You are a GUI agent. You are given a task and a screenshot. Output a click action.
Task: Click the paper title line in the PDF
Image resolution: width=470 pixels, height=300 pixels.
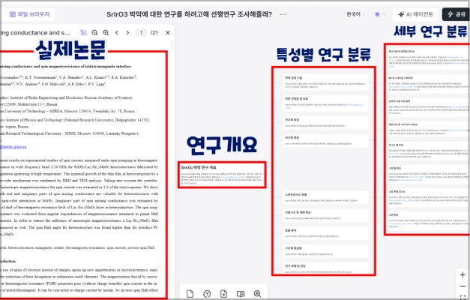pos(66,66)
